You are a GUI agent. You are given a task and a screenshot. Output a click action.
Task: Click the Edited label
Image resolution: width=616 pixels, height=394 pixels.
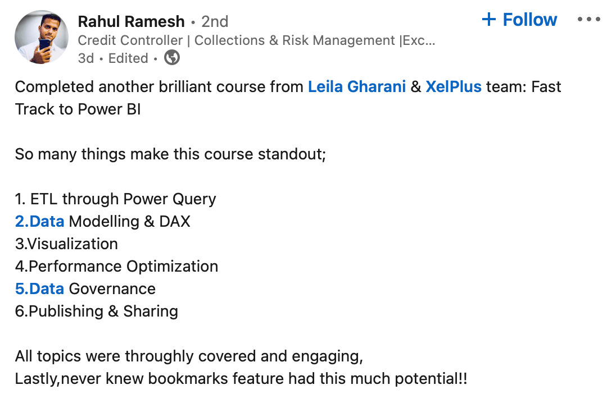pos(128,58)
